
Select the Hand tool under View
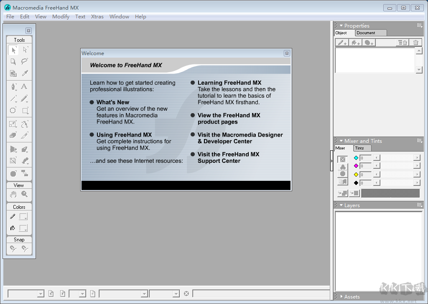(13, 194)
